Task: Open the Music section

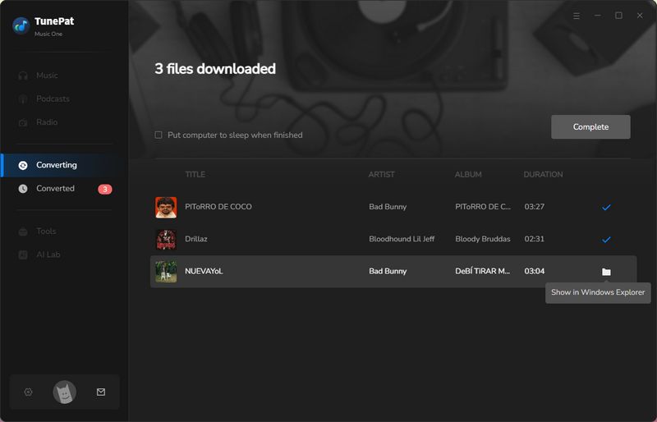Action: (47, 76)
